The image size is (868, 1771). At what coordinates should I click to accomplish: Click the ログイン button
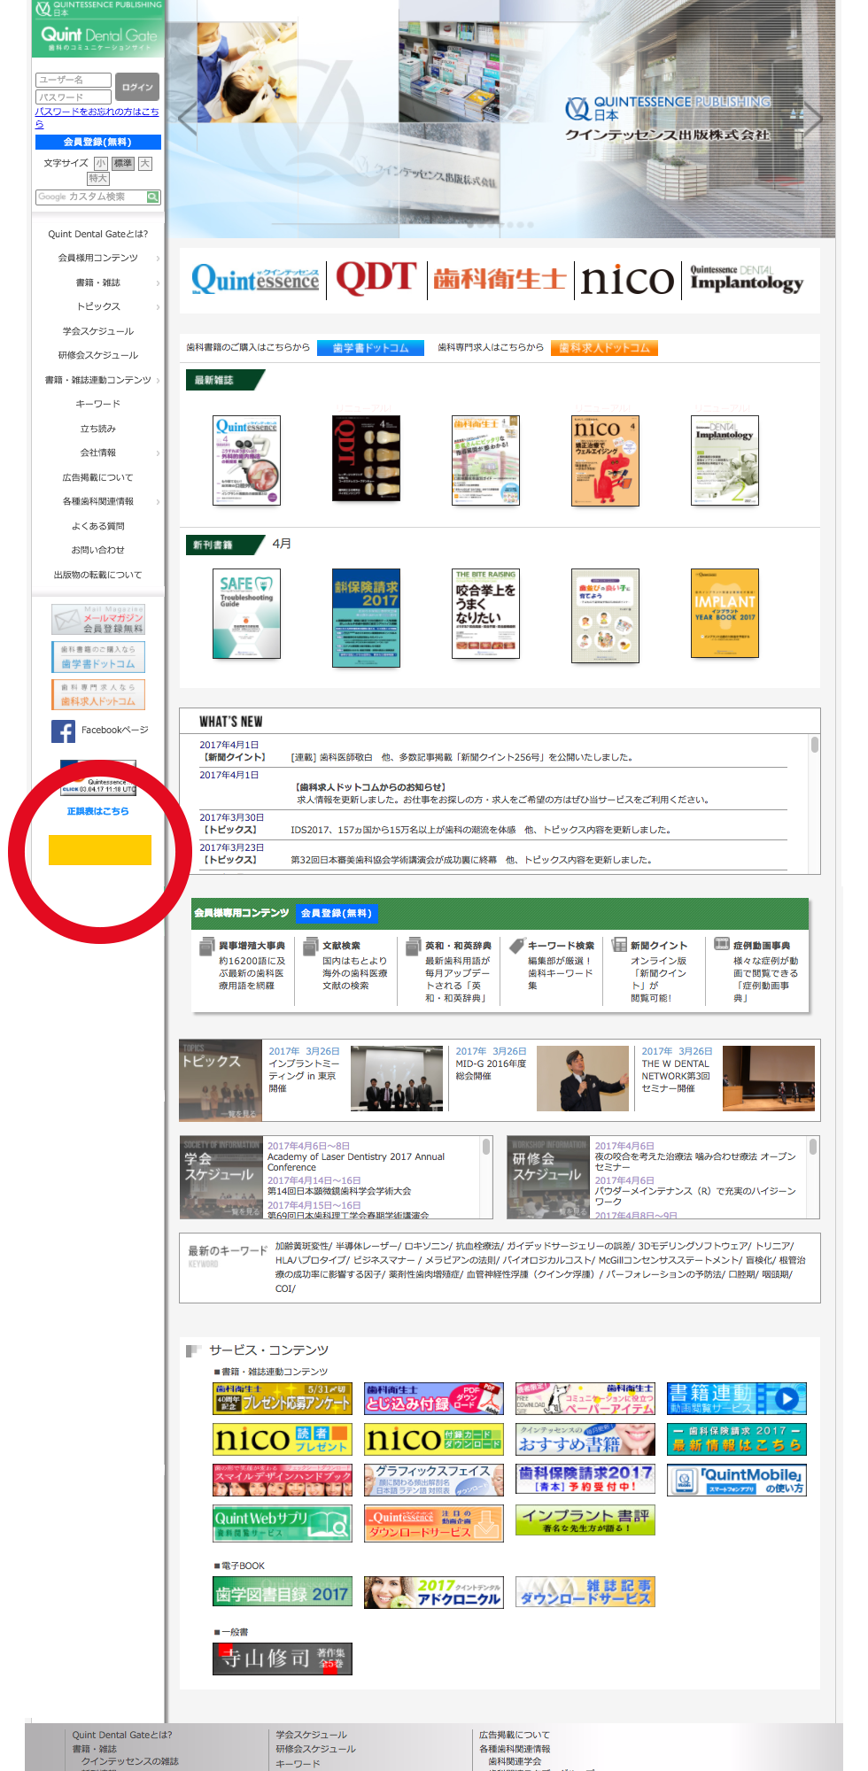tap(137, 88)
